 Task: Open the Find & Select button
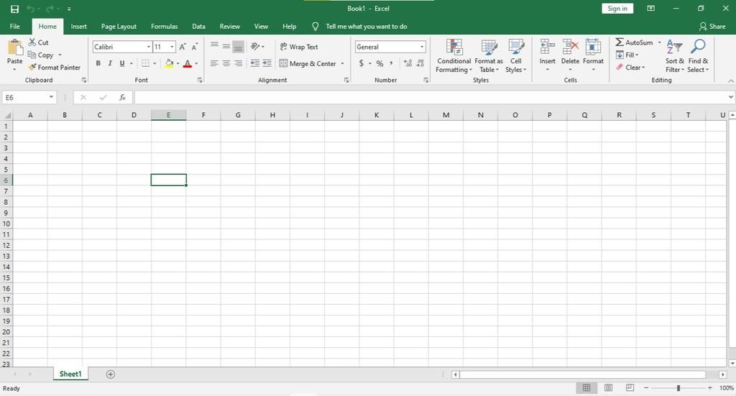[698, 56]
